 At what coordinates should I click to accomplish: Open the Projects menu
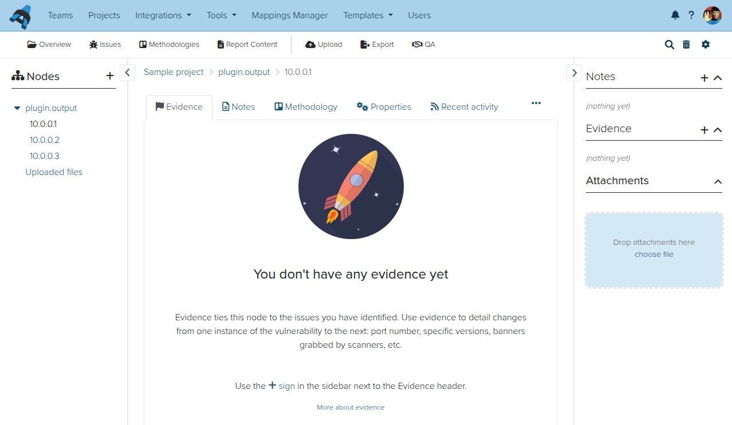[x=104, y=15]
